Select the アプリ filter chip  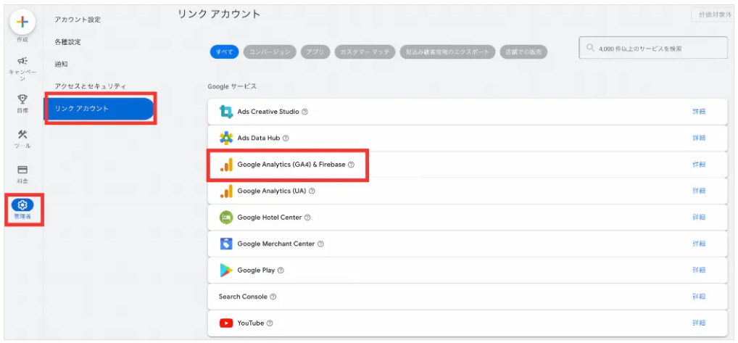[x=315, y=51]
